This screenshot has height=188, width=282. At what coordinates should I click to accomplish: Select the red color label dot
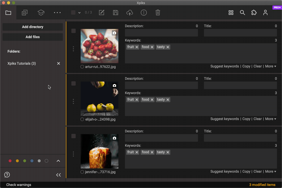pyautogui.click(x=10, y=161)
